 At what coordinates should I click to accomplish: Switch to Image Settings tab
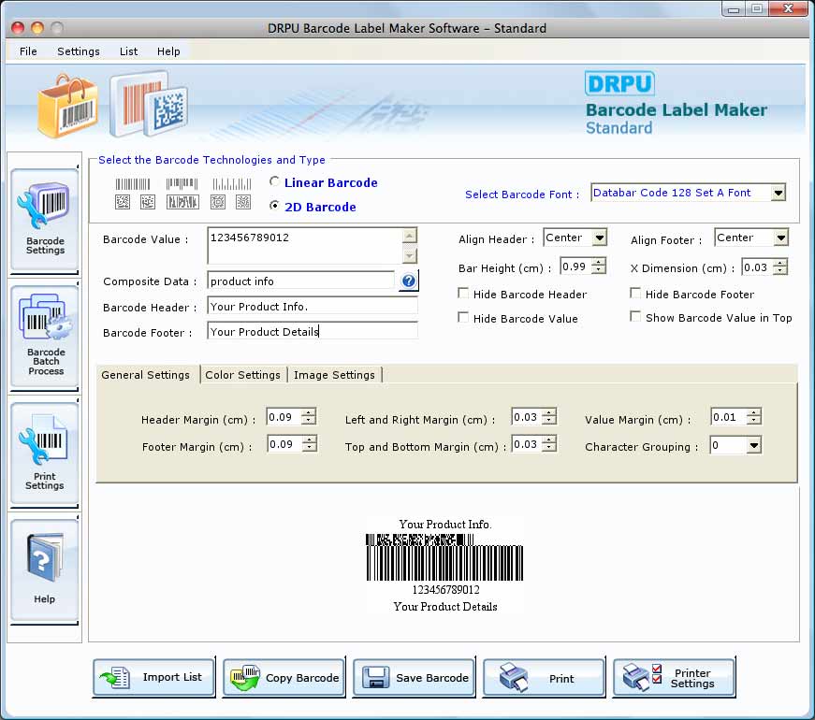(334, 375)
